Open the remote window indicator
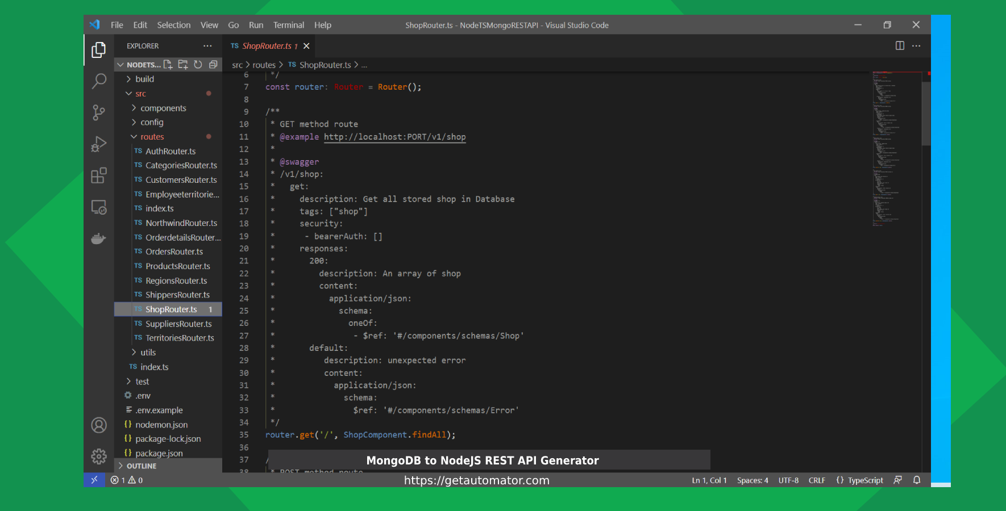1006x511 pixels. [x=94, y=480]
